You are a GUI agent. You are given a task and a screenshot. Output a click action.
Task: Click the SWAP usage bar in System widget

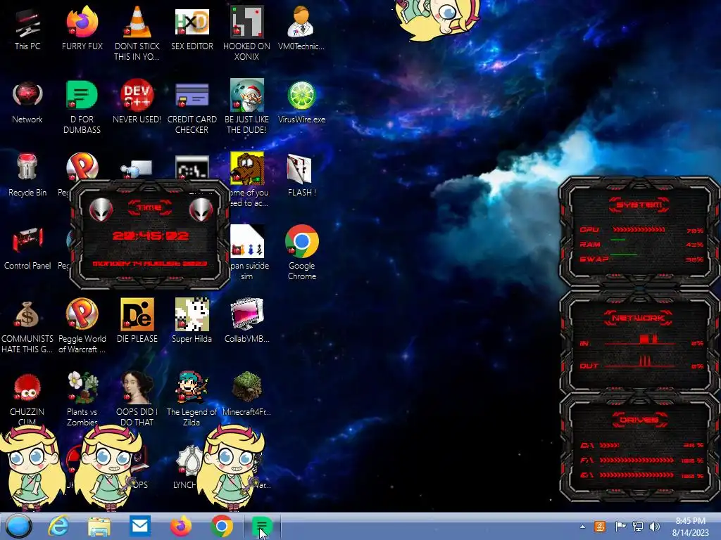pyautogui.click(x=624, y=255)
